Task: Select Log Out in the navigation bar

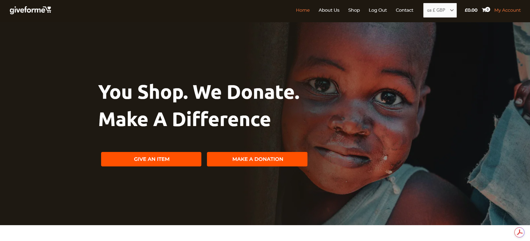Action: click(x=378, y=10)
